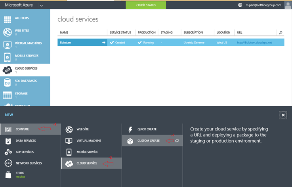This screenshot has width=292, height=187.
Task: Click the Store shopping bag icon
Action: pyautogui.click(x=8, y=175)
